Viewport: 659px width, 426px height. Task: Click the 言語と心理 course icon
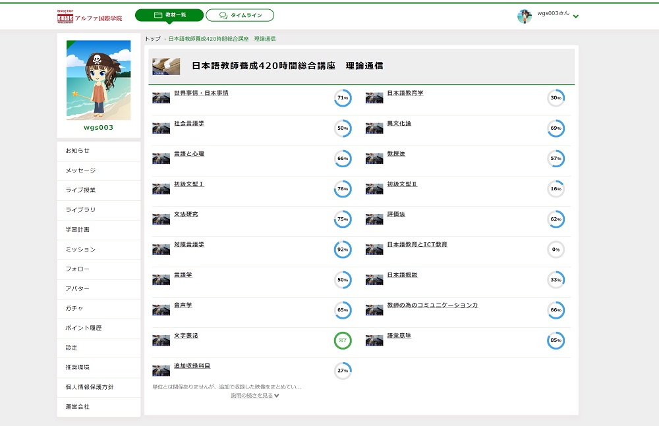[x=161, y=159]
